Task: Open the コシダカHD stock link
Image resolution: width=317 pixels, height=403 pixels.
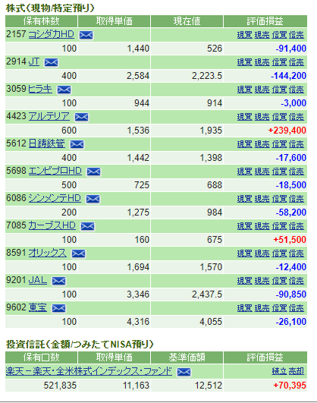Action: 51,34
